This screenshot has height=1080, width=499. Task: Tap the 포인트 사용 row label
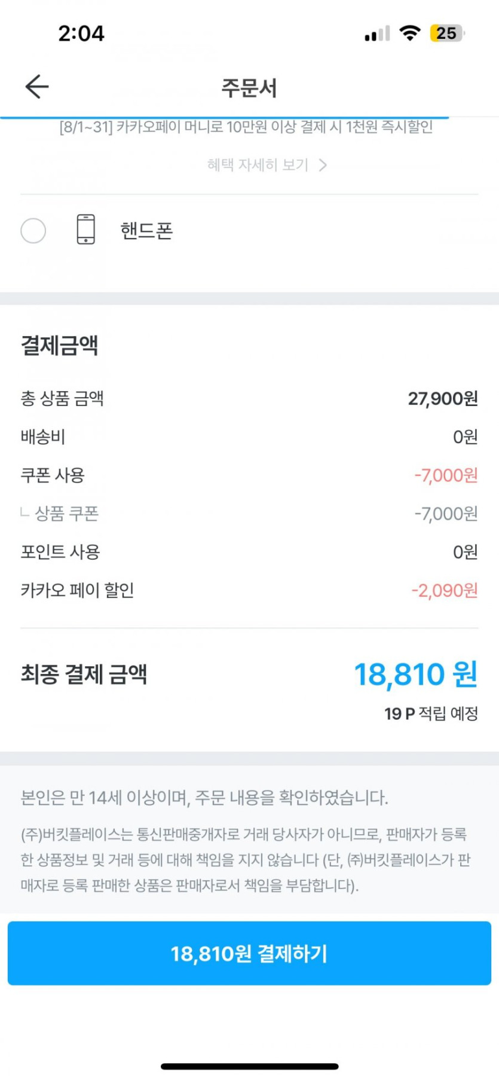[60, 552]
